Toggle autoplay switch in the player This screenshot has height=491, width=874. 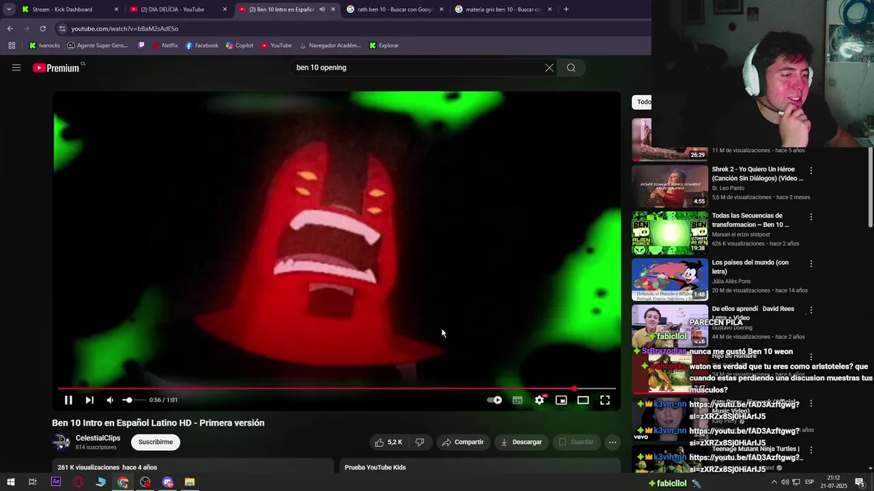(494, 400)
